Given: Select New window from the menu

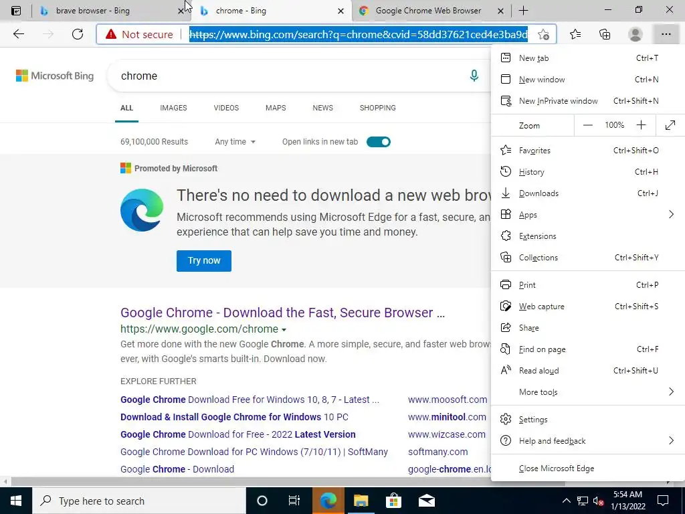Looking at the screenshot, I should (x=588, y=80).
